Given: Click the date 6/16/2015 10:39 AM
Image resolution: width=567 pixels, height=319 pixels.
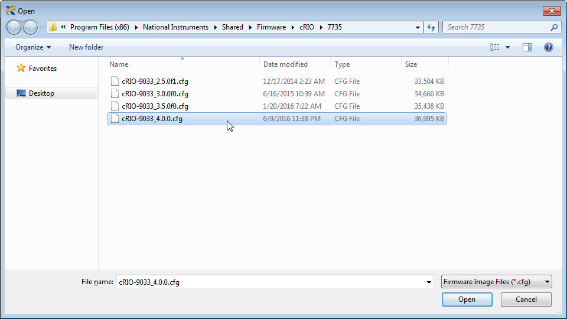Looking at the screenshot, I should point(294,94).
